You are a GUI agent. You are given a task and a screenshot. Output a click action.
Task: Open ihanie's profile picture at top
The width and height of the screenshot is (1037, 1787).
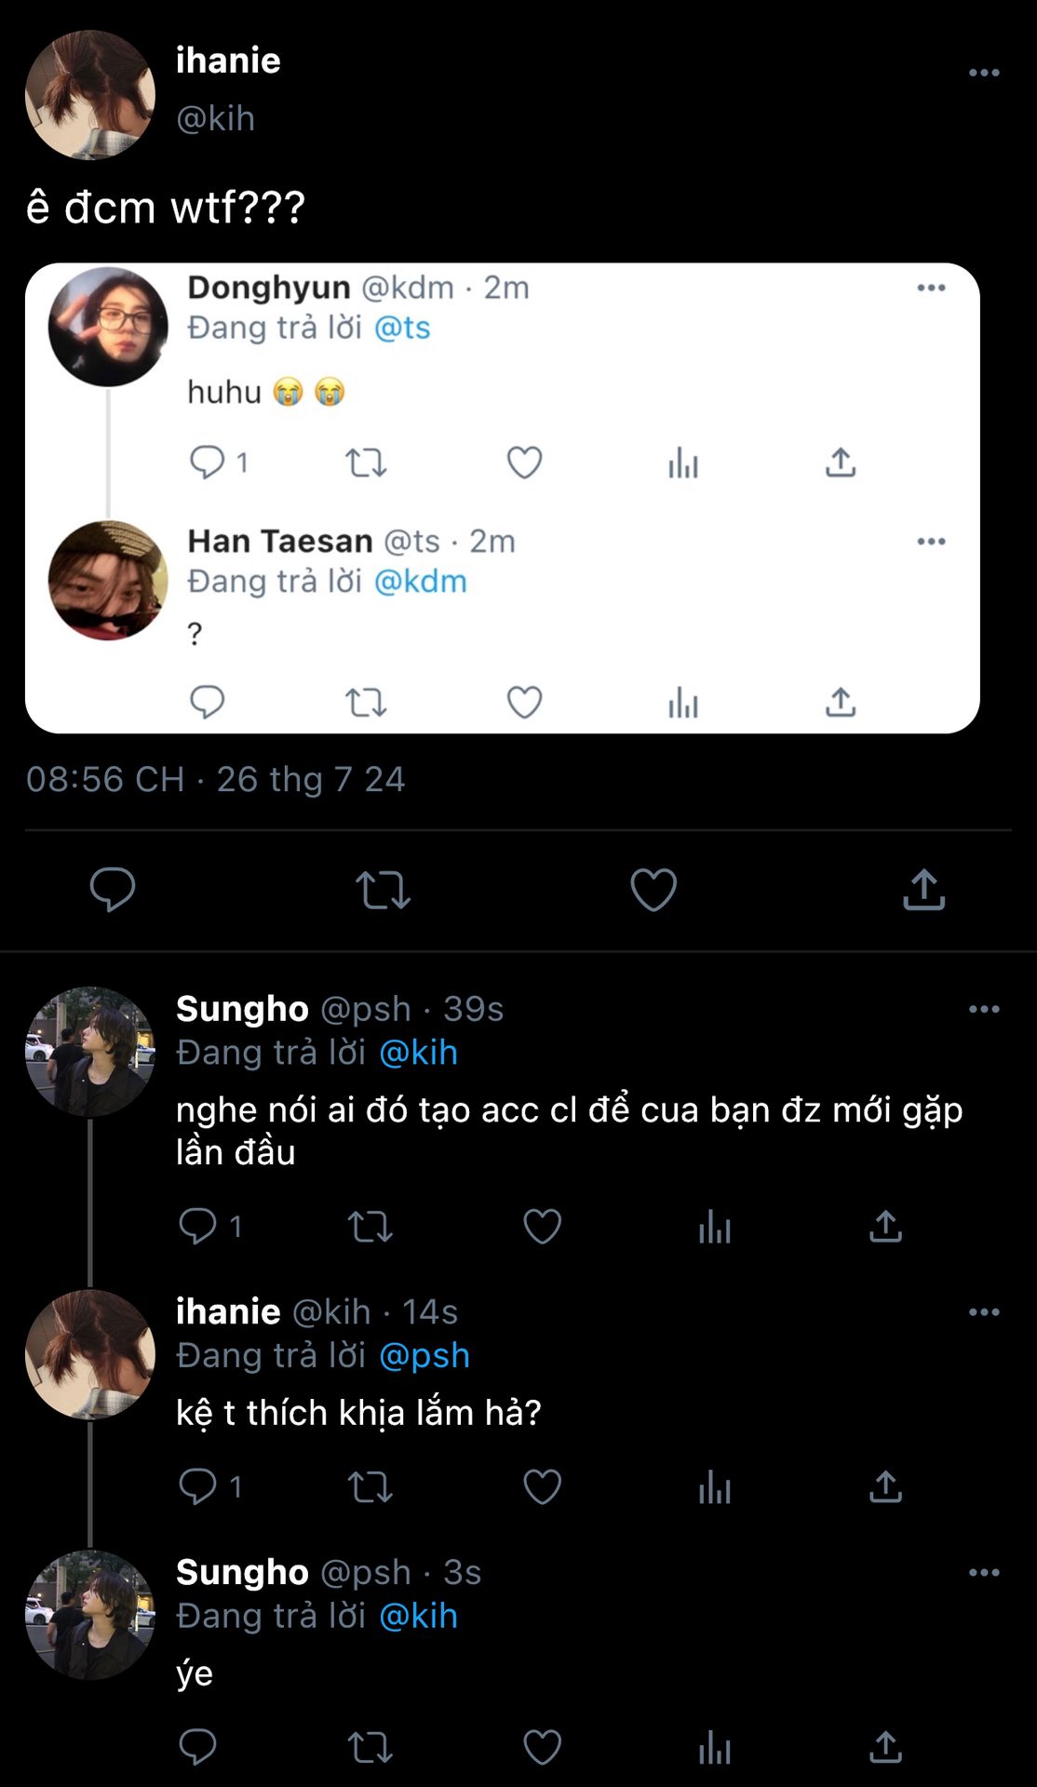90,95
